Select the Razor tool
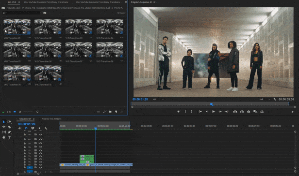Image resolution: width=299 pixels, height=176 pixels. coord(9,127)
